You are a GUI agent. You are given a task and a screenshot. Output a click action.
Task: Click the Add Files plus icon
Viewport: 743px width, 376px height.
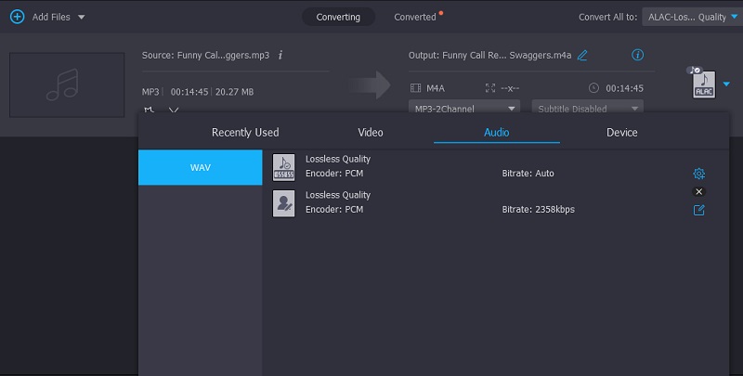click(x=17, y=17)
